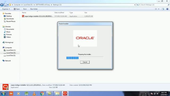Click the Local Disk (D:) breadcrumb
The height and width of the screenshot is (96, 170).
click(x=28, y=5)
